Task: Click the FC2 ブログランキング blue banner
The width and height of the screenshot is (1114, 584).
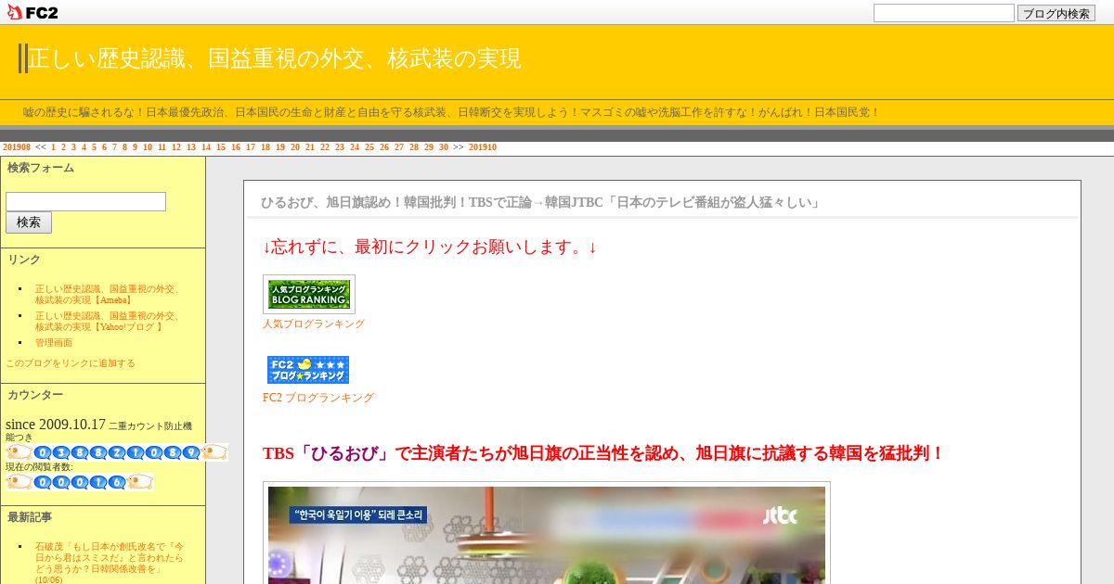Action: (308, 370)
